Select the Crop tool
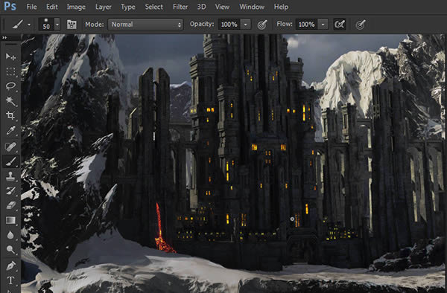 click(10, 115)
